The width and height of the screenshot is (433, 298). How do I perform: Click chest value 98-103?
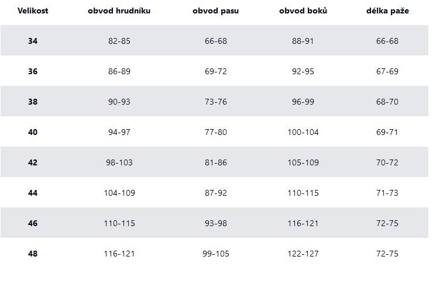119,162
